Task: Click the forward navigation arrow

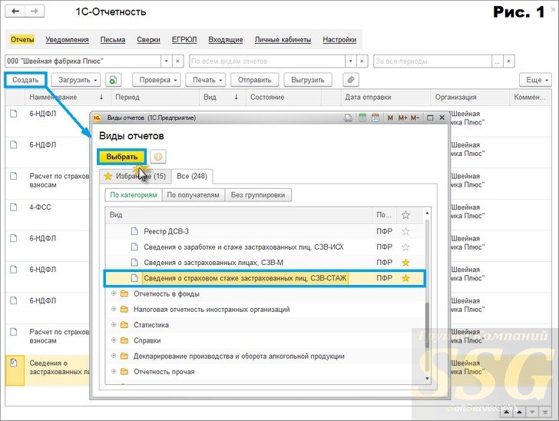Action: pos(35,12)
